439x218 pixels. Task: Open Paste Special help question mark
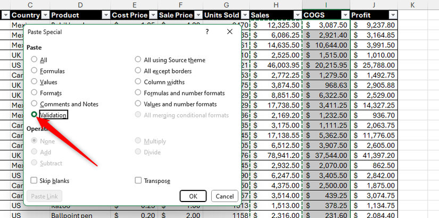tap(207, 32)
